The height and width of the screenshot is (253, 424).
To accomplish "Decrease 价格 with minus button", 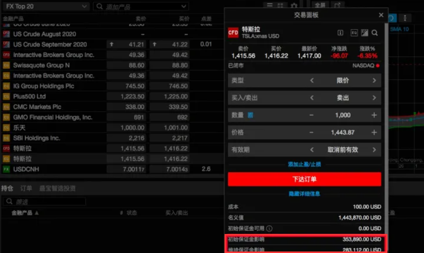I will point(312,132).
